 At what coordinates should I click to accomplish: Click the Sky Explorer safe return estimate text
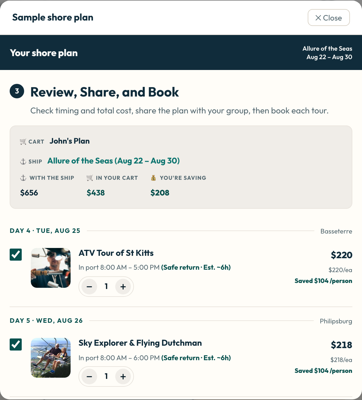click(x=196, y=358)
